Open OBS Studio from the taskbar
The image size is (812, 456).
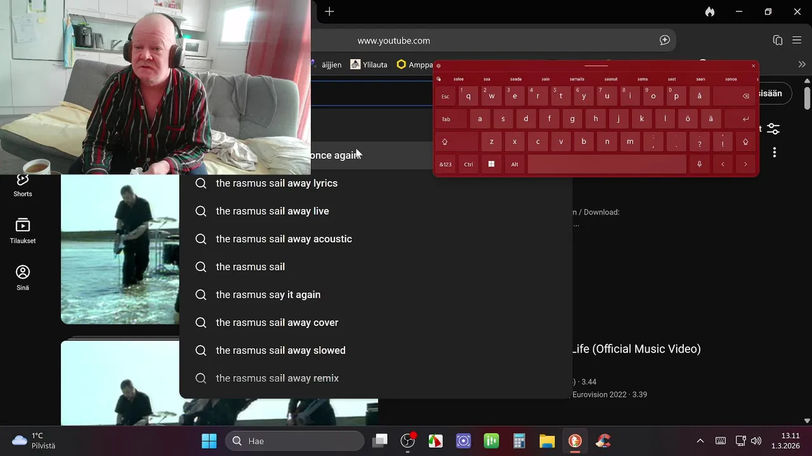click(x=408, y=441)
